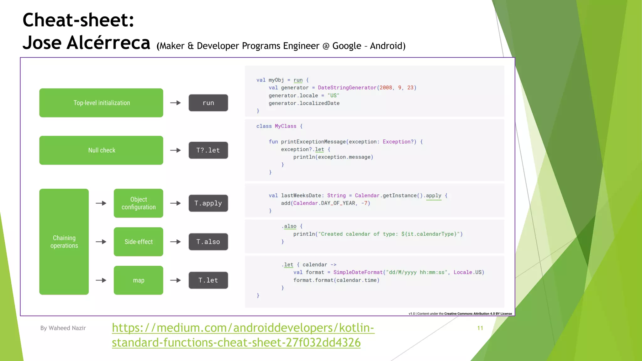Image resolution: width=642 pixels, height=361 pixels.
Task: Click the slide number 11
Action: pos(480,328)
